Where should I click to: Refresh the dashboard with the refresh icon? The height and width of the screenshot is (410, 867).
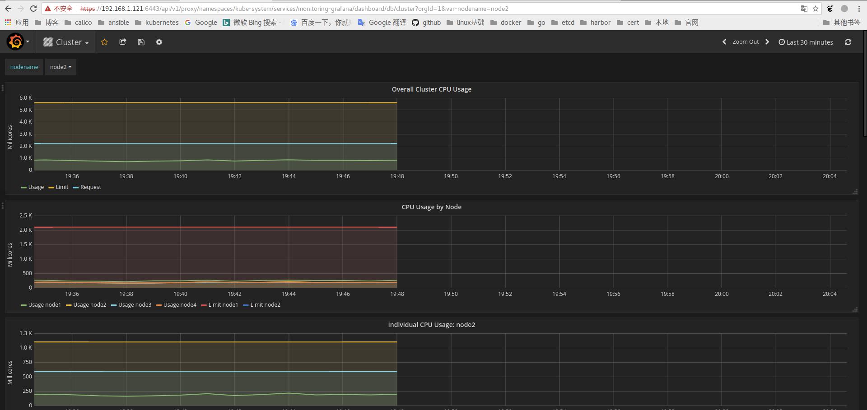pyautogui.click(x=848, y=42)
